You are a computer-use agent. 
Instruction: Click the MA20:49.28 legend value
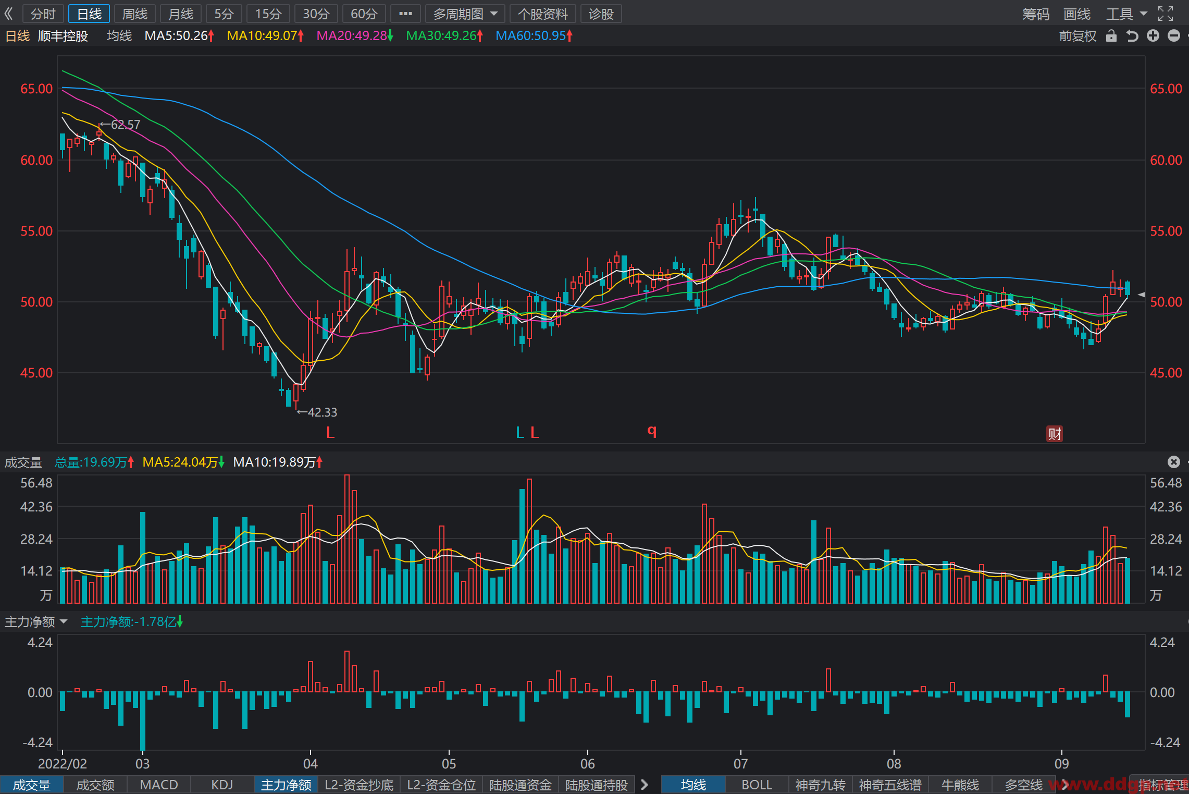click(355, 35)
